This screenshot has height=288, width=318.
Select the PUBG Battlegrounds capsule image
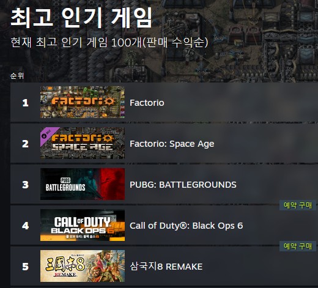[x=83, y=184]
